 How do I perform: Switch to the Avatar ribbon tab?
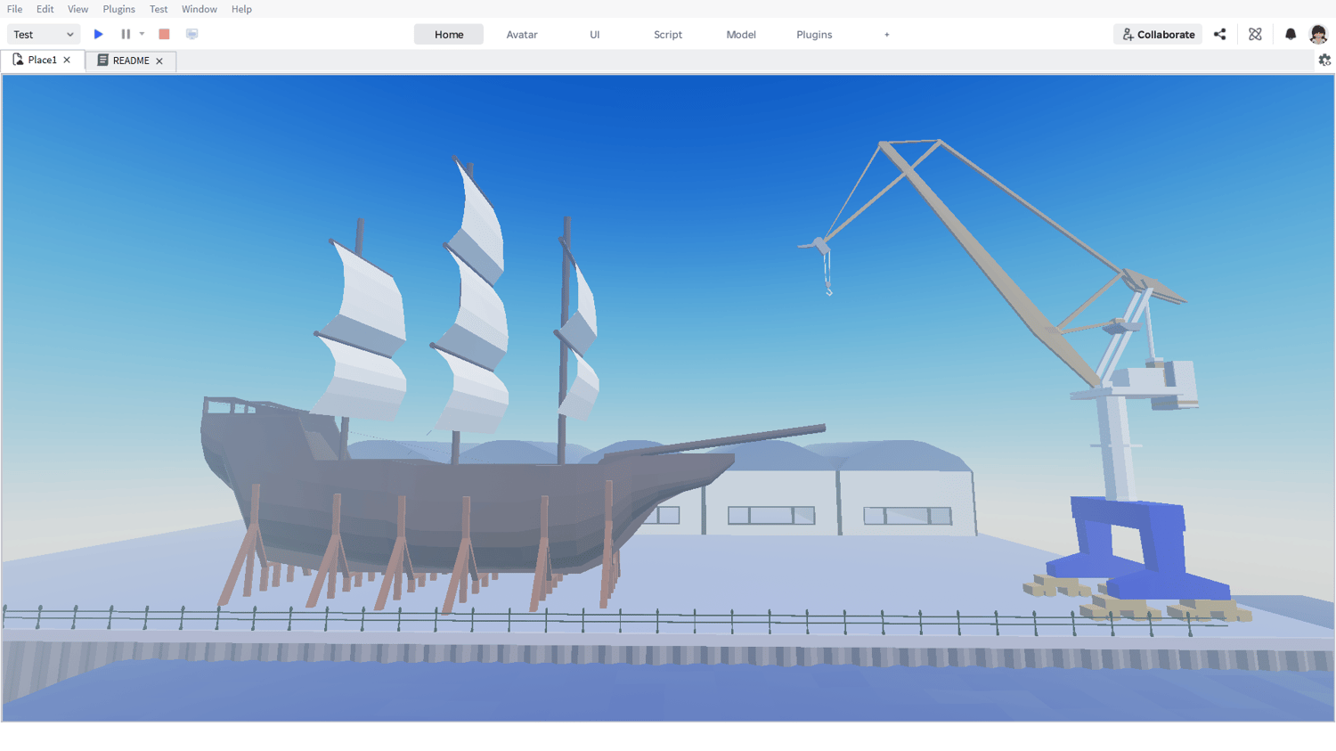(522, 34)
